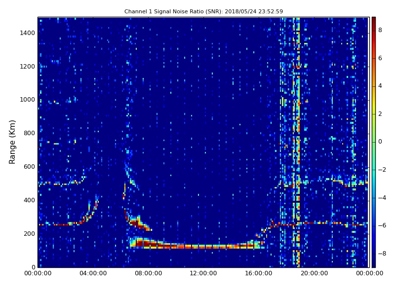The width and height of the screenshot is (395, 296).
Task: Click the 04:00:00 time axis tick label
Action: pos(93,273)
